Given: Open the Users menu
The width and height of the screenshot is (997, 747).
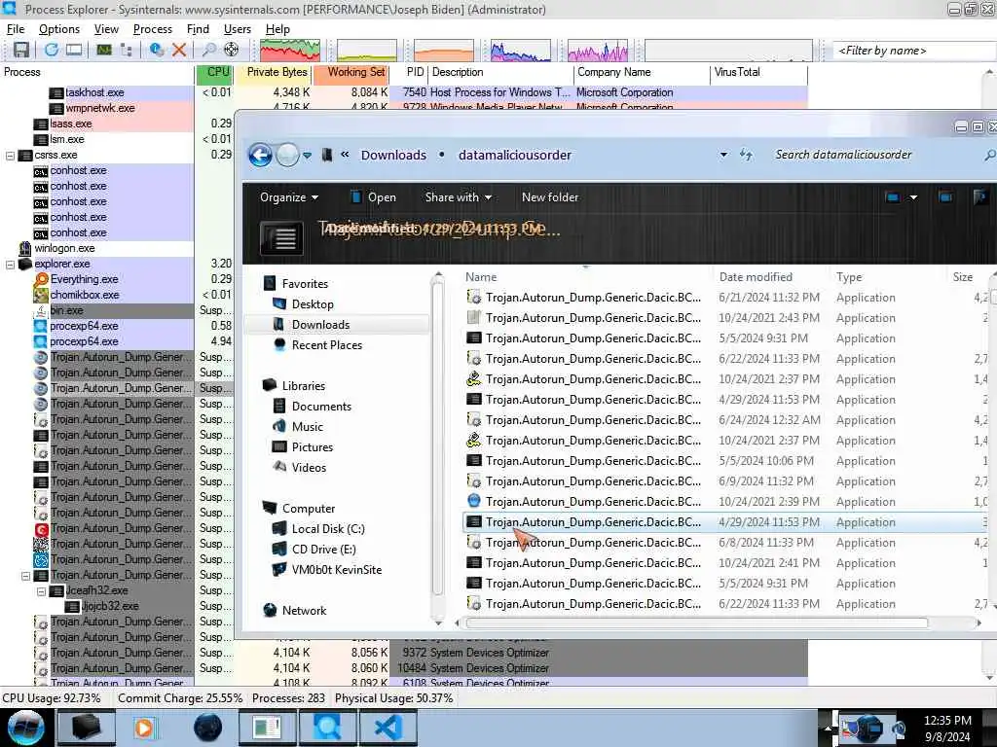Looking at the screenshot, I should 238,29.
